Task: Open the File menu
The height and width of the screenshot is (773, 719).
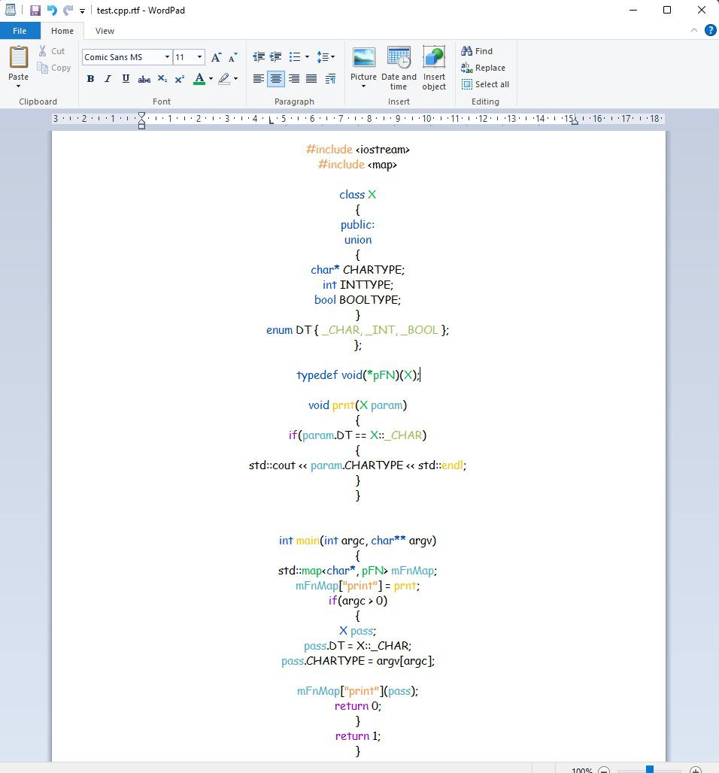Action: [x=20, y=31]
